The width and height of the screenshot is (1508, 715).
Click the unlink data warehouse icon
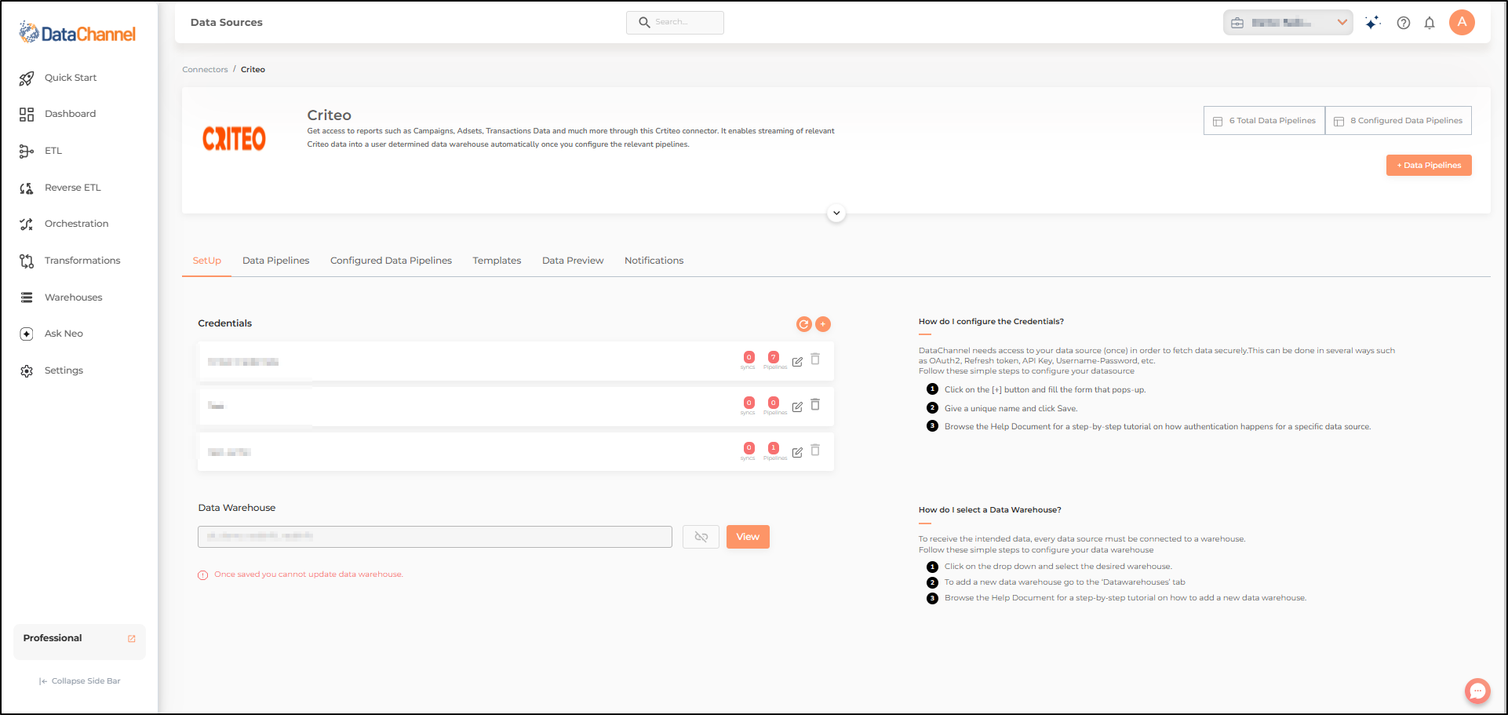click(701, 537)
